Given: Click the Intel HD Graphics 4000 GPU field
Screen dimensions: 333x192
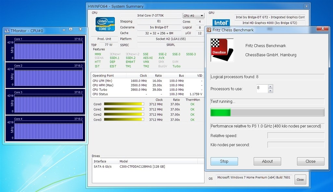Looking at the screenshot, I should point(270,23).
